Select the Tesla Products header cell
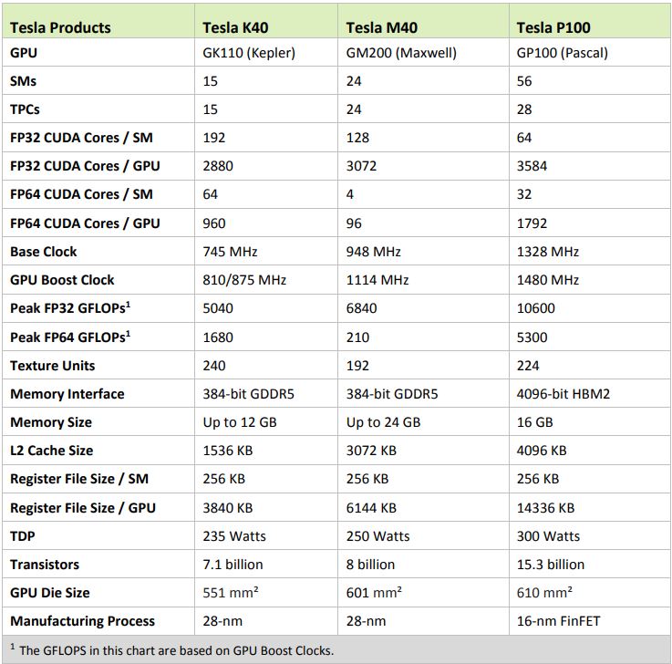The width and height of the screenshot is (672, 664). click(62, 27)
